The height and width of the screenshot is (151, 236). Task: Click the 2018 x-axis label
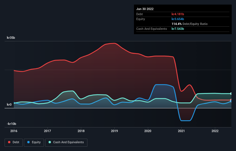click(81, 131)
